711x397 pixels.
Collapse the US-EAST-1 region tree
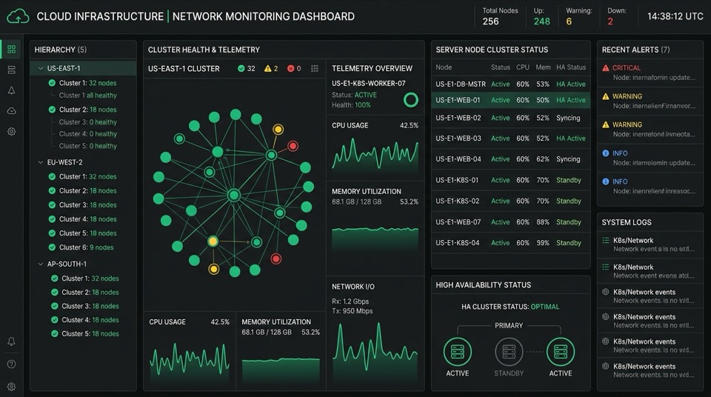pos(40,68)
